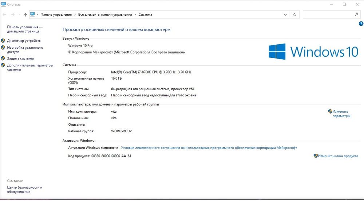Image resolution: width=364 pixels, height=201 pixels.
Task: Click the Рабочая группа: label
Action: click(81, 131)
